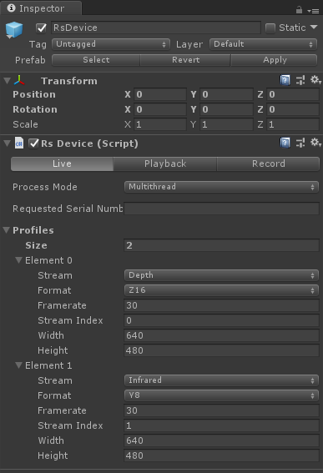Click the lock icon in Inspector header
The image size is (323, 473).
tap(299, 10)
